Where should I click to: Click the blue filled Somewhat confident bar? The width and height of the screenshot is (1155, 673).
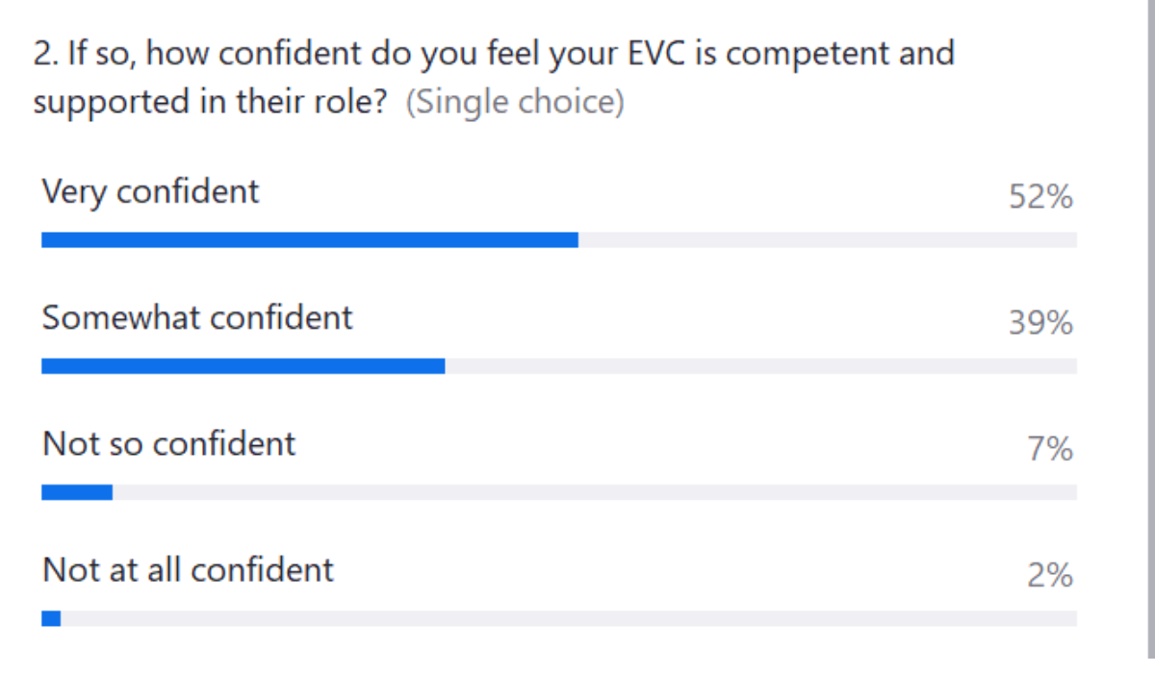pyautogui.click(x=243, y=366)
